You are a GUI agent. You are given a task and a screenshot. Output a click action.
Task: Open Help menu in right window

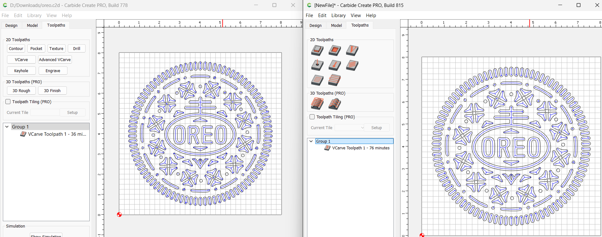(x=371, y=15)
